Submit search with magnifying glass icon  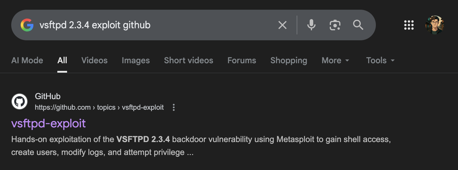(x=358, y=25)
